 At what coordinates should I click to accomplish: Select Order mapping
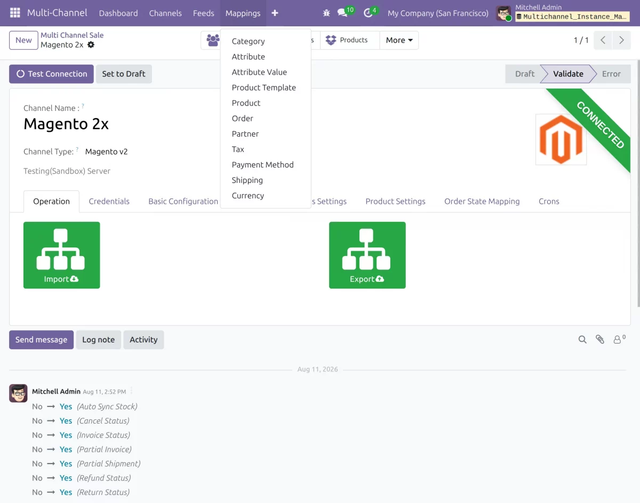(x=266, y=118)
